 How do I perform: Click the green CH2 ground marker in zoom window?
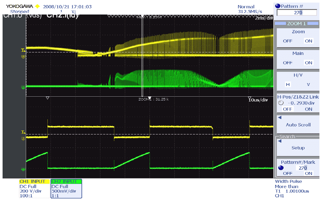pyautogui.click(x=23, y=169)
